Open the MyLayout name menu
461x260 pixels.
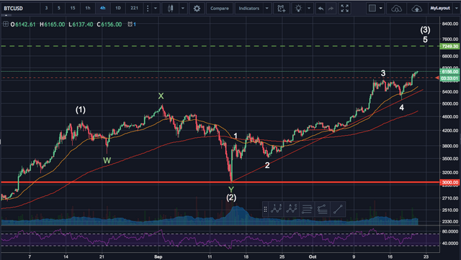440,8
